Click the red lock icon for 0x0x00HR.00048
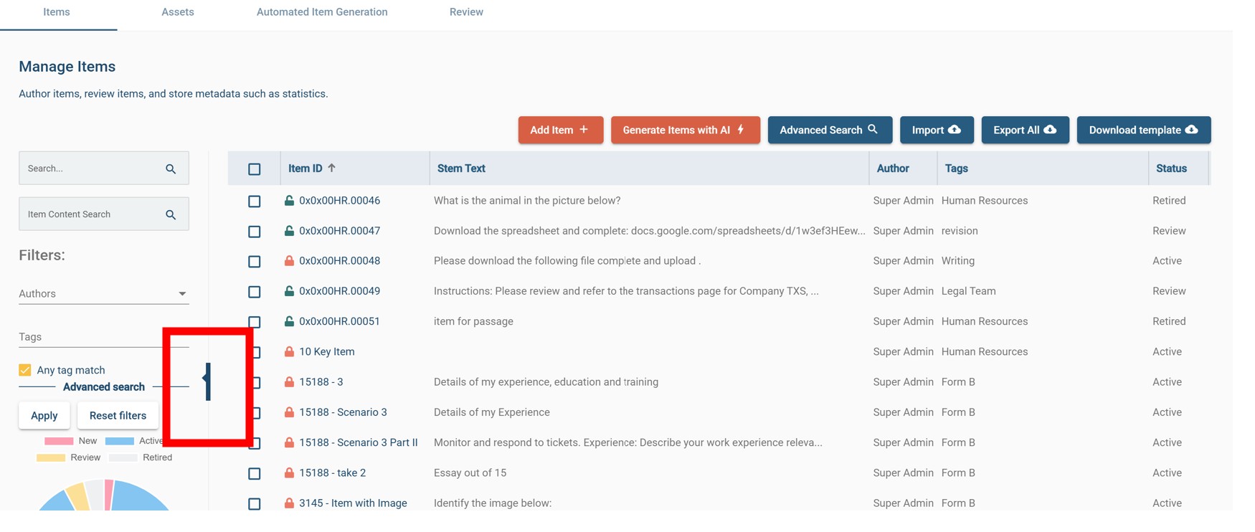 [x=289, y=261]
